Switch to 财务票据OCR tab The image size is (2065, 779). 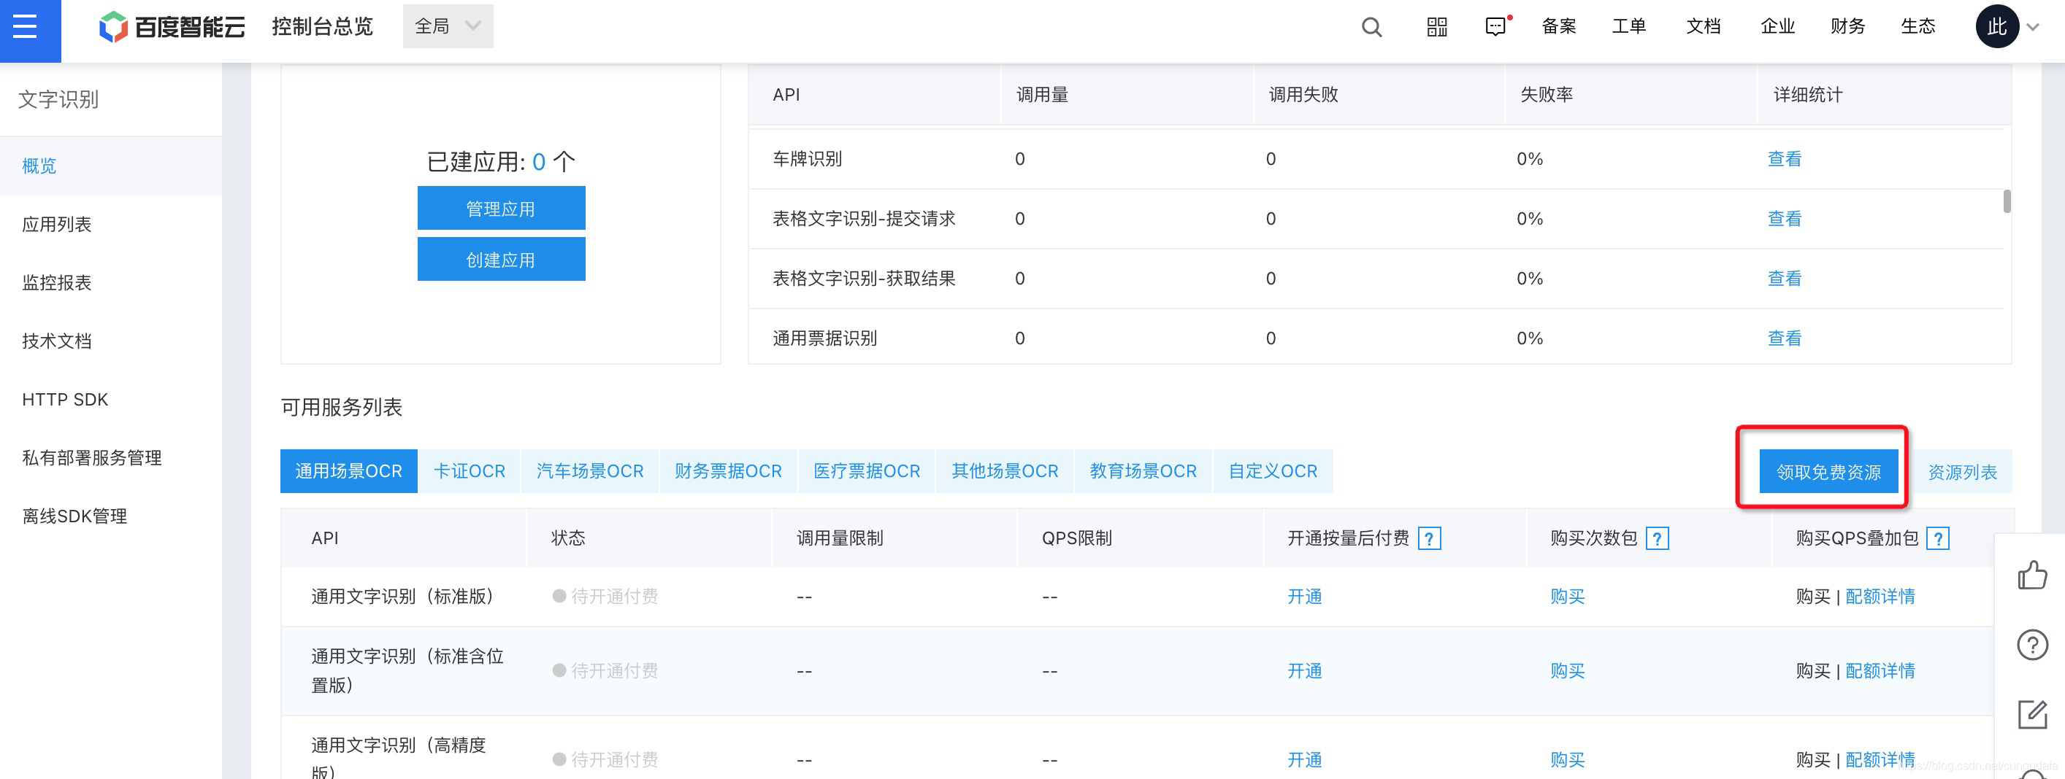[x=728, y=472]
